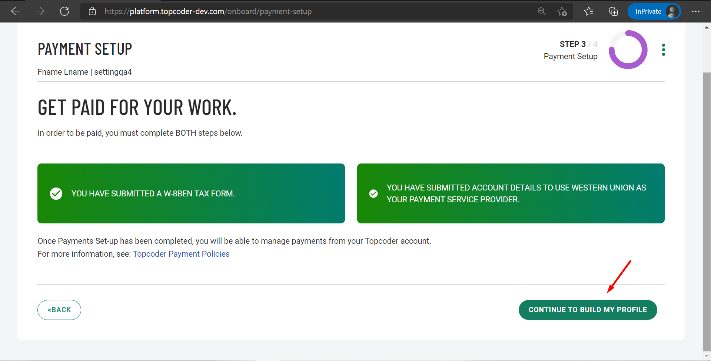Viewport: 711px width, 361px height.
Task: Click the zoom/search magnifier icon in toolbar
Action: point(541,11)
